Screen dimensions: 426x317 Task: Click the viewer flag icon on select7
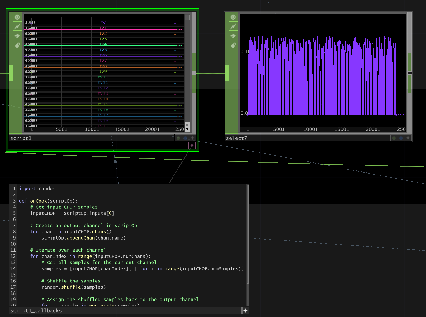[233, 17]
